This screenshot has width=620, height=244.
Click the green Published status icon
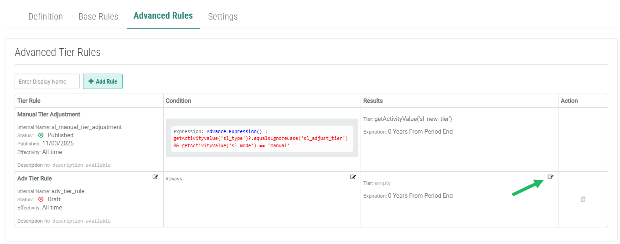[x=41, y=135]
